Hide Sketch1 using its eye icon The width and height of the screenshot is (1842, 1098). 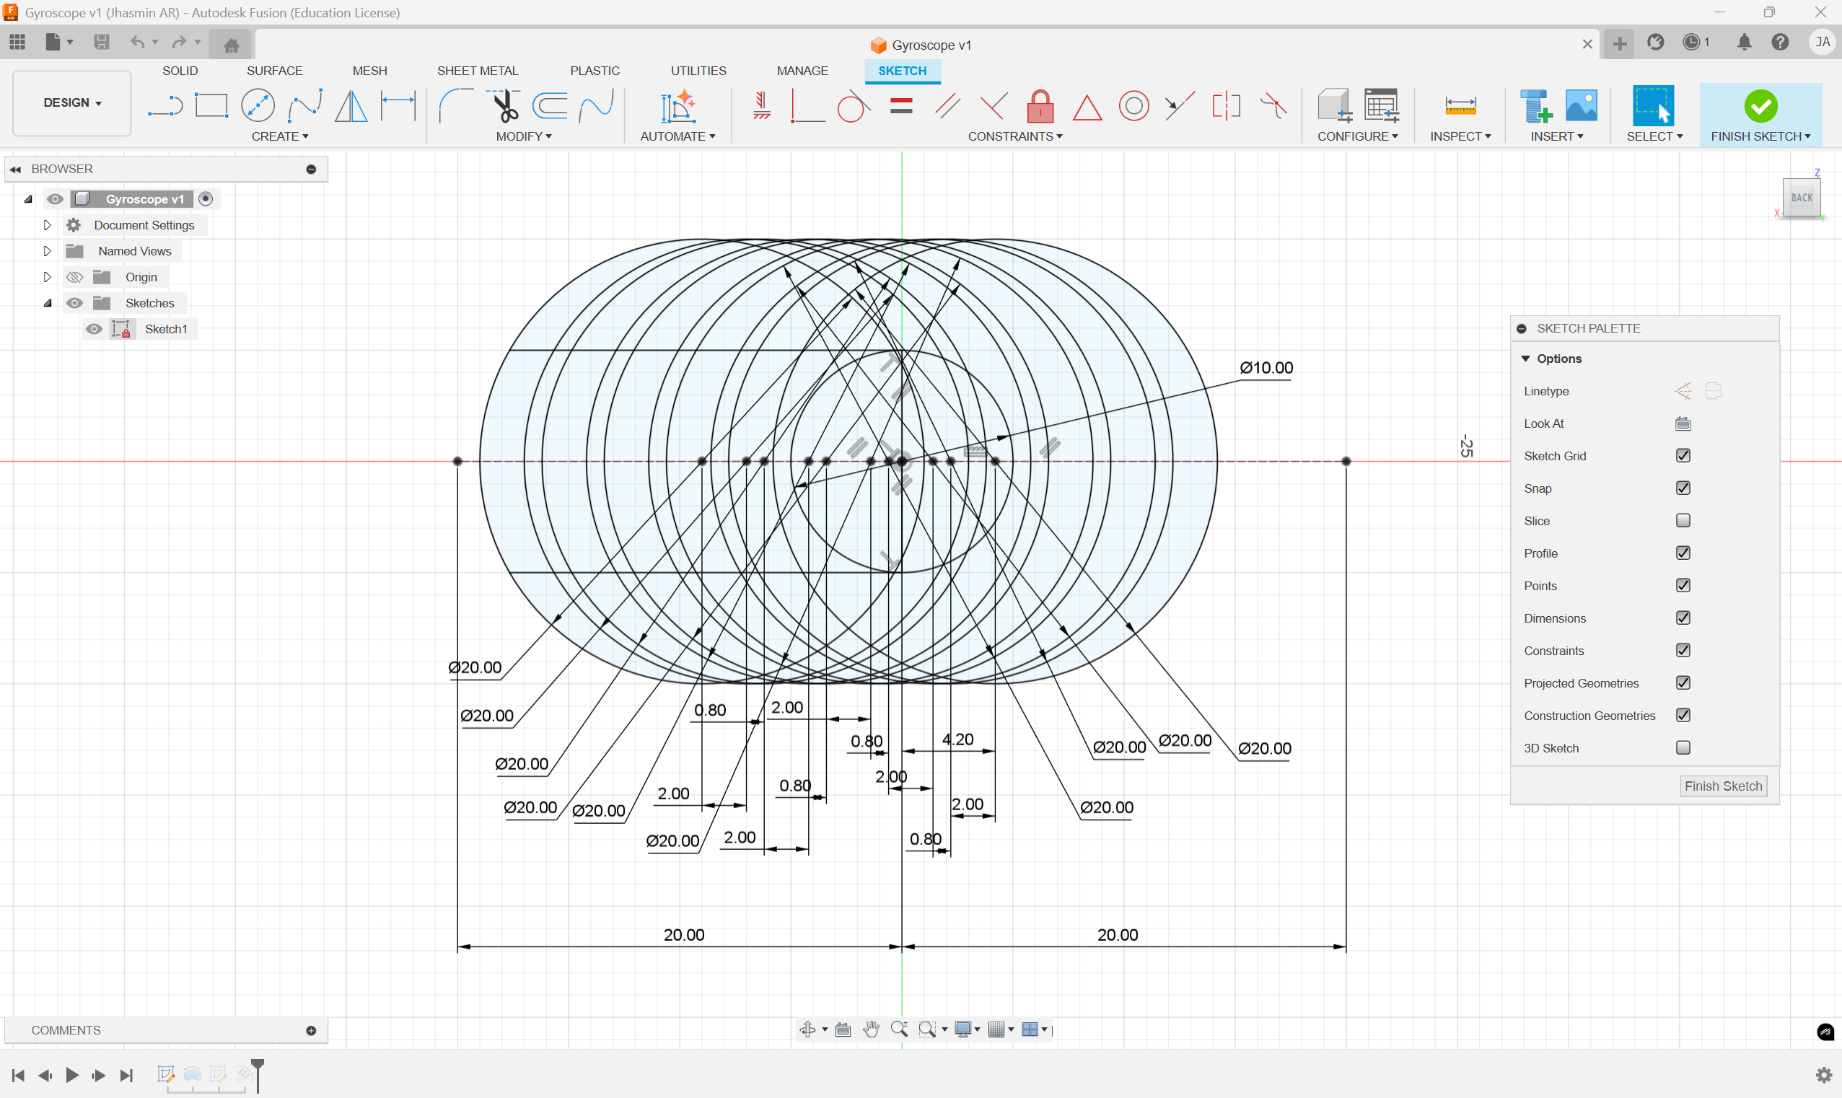pos(94,328)
